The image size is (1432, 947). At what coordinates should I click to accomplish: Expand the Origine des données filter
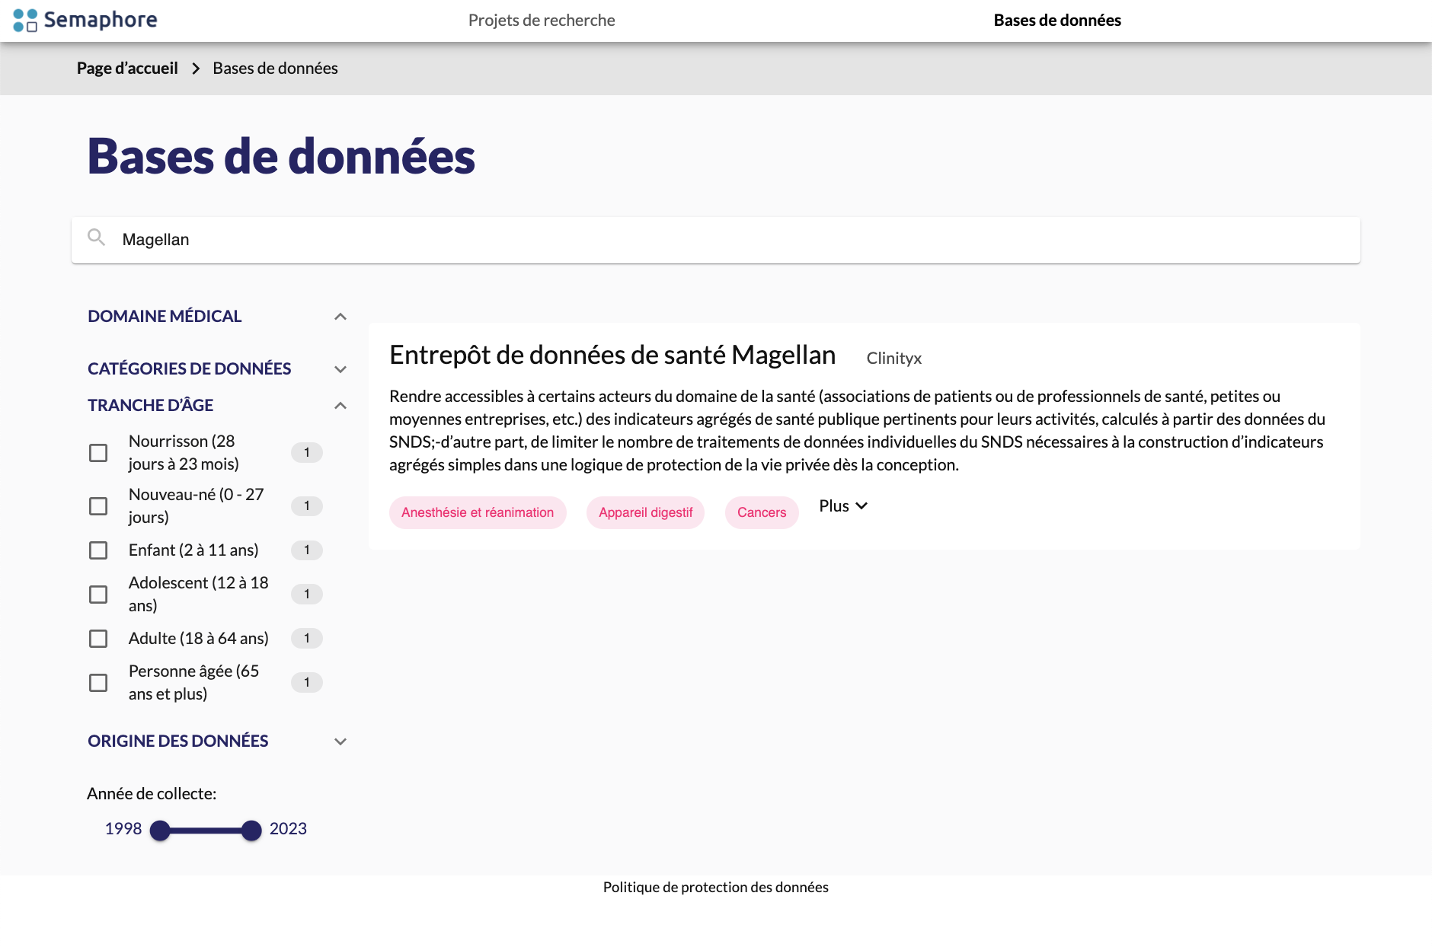pyautogui.click(x=340, y=741)
